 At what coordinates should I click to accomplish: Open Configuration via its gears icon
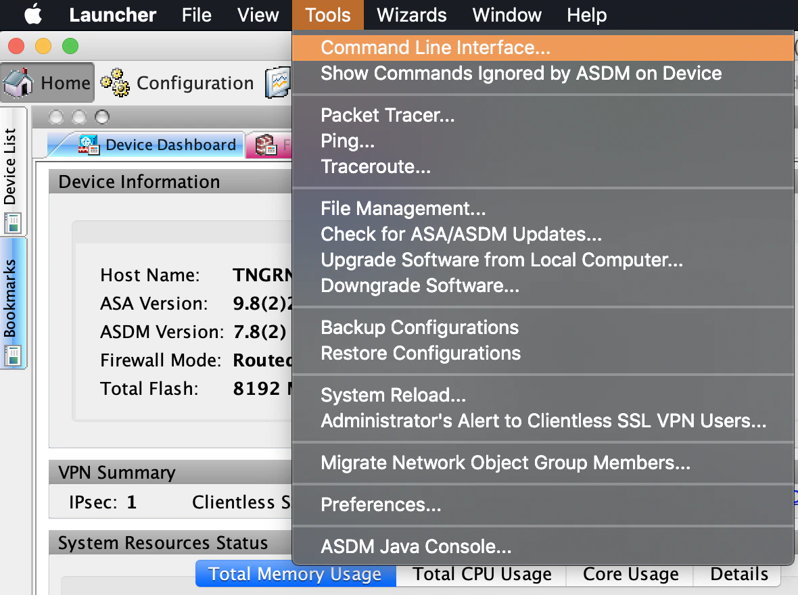coord(115,82)
